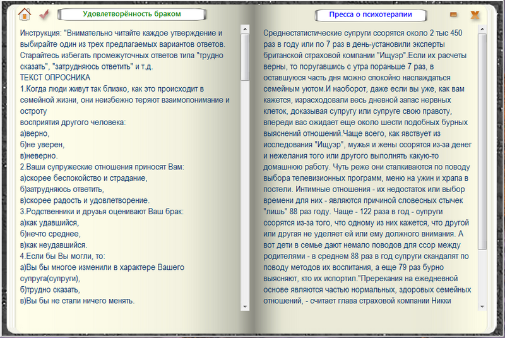Click answer "в)скорее радость и удовлетворение."
505x338 pixels.
(x=85, y=200)
